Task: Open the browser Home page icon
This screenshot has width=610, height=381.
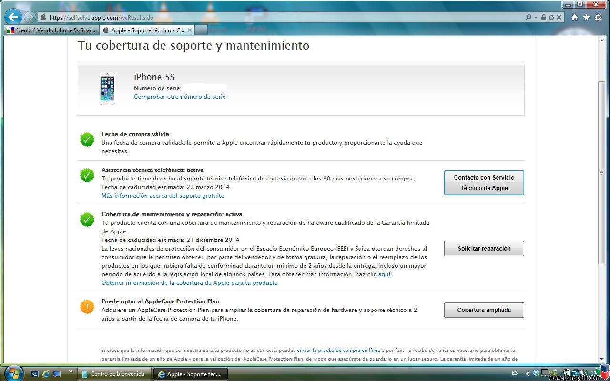Action: click(575, 17)
